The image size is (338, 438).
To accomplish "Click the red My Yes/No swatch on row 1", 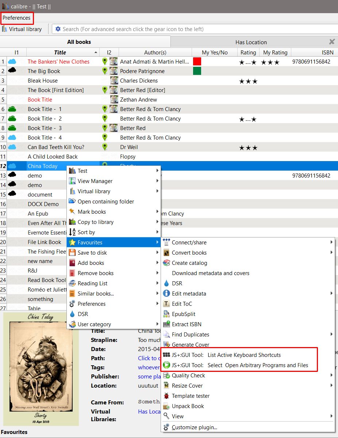I will tap(197, 61).
